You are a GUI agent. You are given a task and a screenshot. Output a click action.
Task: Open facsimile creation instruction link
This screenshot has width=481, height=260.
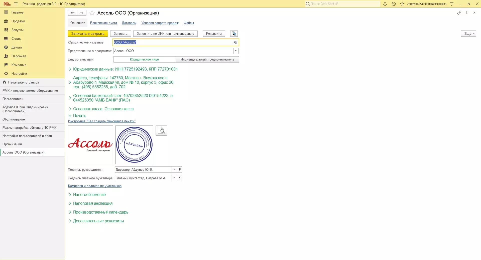[x=102, y=121]
